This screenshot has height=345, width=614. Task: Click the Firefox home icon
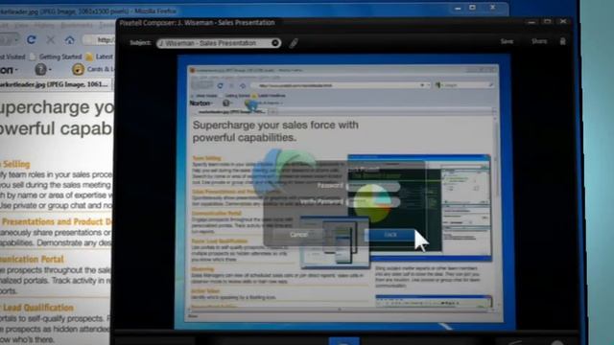tap(70, 39)
